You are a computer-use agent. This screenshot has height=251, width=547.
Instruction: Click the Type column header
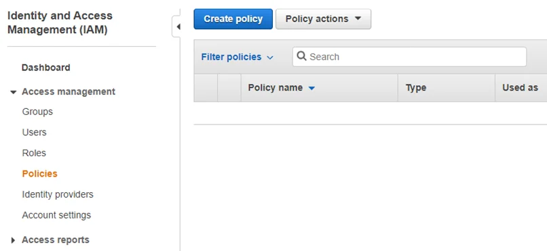tap(446, 88)
